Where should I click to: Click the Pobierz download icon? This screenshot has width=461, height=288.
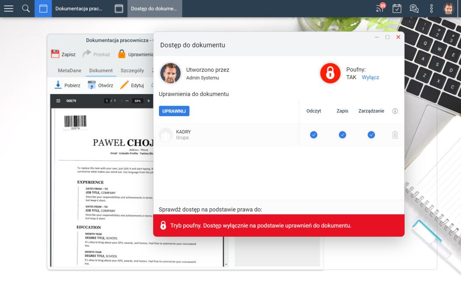58,85
